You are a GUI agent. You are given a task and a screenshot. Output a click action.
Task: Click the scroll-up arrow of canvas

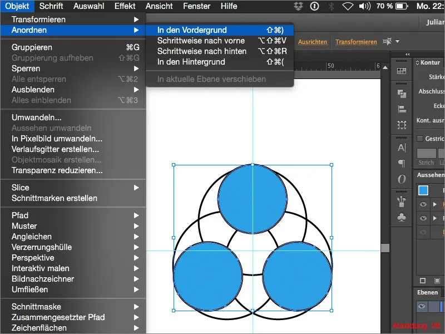click(x=385, y=67)
